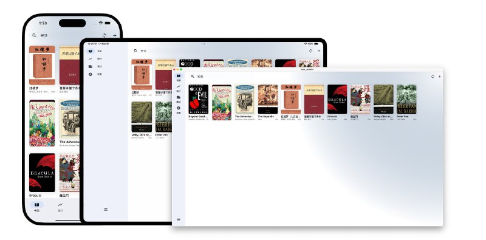Open The Adventures cover in desktop window
This screenshot has width=486, height=240.
[245, 99]
